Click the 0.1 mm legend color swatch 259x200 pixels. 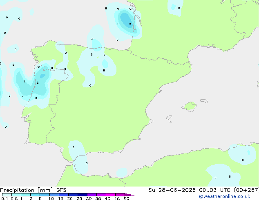tap(7, 195)
